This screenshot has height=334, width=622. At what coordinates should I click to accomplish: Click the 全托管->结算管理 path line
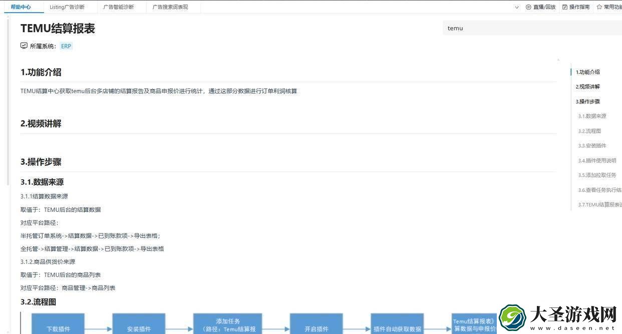(x=92, y=249)
